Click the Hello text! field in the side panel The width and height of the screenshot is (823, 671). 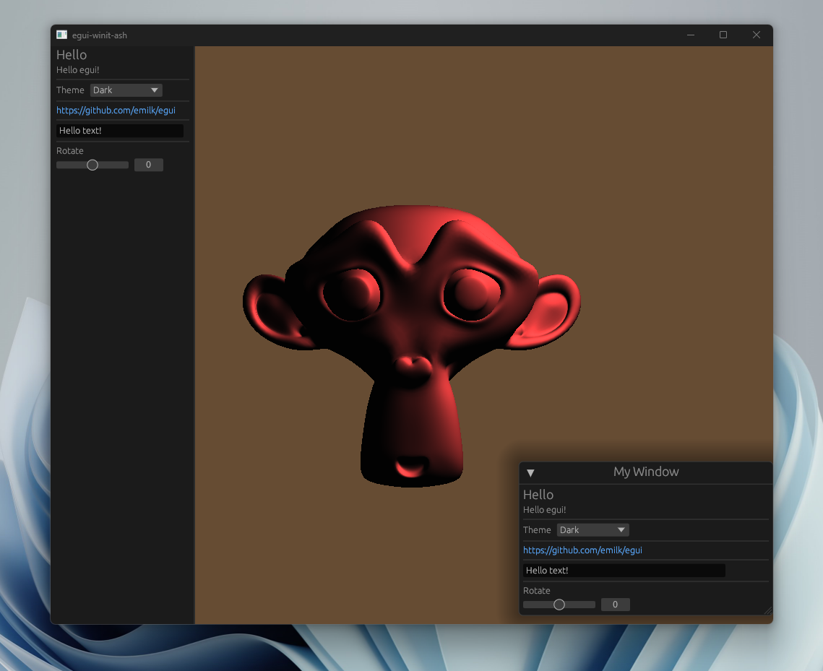point(120,131)
